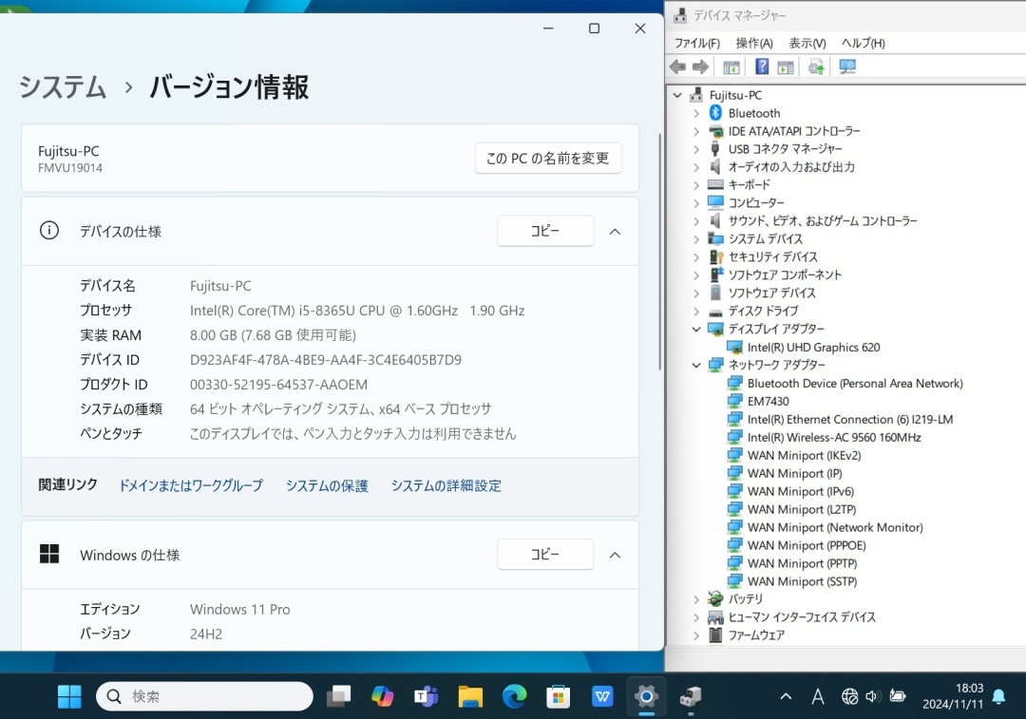Viewport: 1026px width, 719px height.
Task: Click Scan for hardware changes monitor icon
Action: coord(847,66)
